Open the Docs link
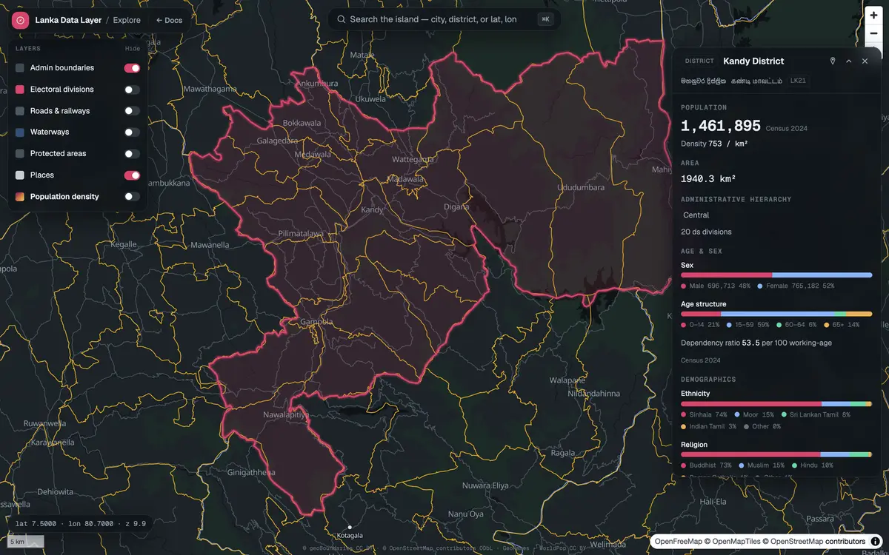 coord(169,20)
